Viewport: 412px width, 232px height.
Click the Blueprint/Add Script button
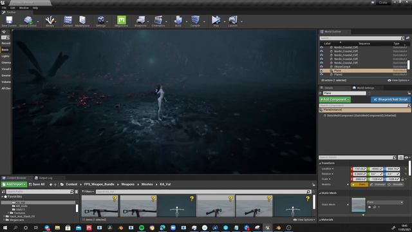point(391,99)
